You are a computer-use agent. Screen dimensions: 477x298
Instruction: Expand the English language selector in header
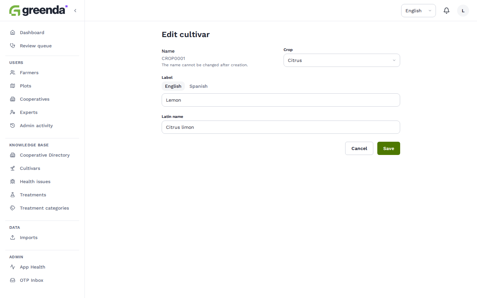(x=418, y=11)
